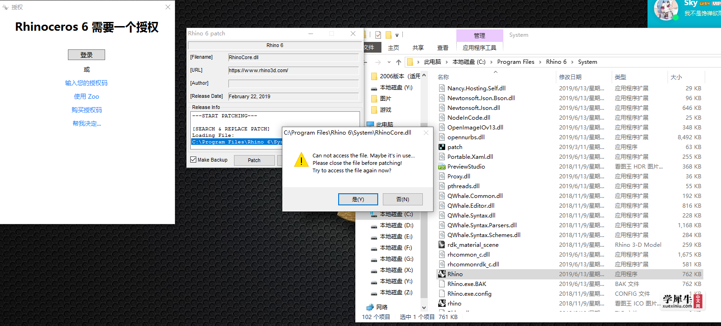721x326 pixels.
Task: Click the Rhino.exe.BAK file icon
Action: 442,284
